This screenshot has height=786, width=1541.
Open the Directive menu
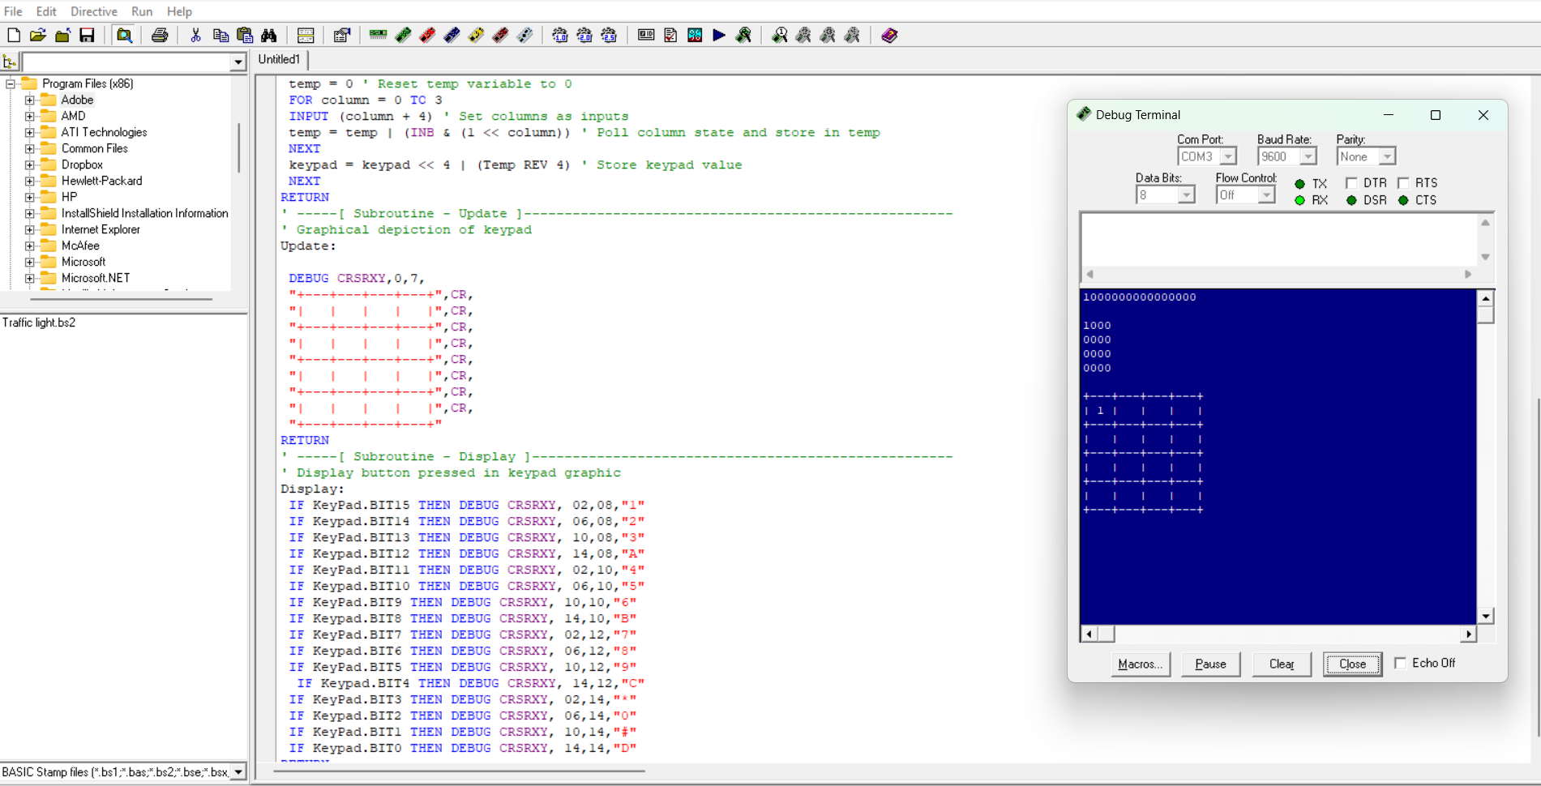[x=94, y=11]
